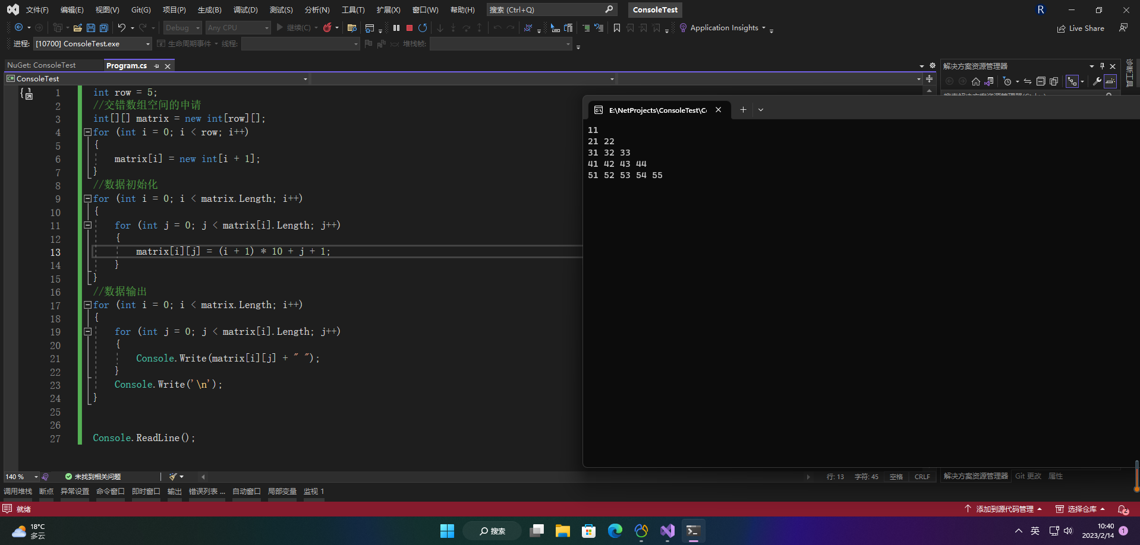Toggle pin on the Program.cs tab

tap(156, 66)
